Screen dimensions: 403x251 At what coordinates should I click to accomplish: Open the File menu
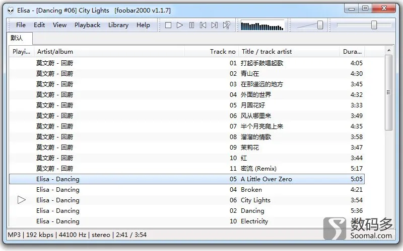[21, 25]
